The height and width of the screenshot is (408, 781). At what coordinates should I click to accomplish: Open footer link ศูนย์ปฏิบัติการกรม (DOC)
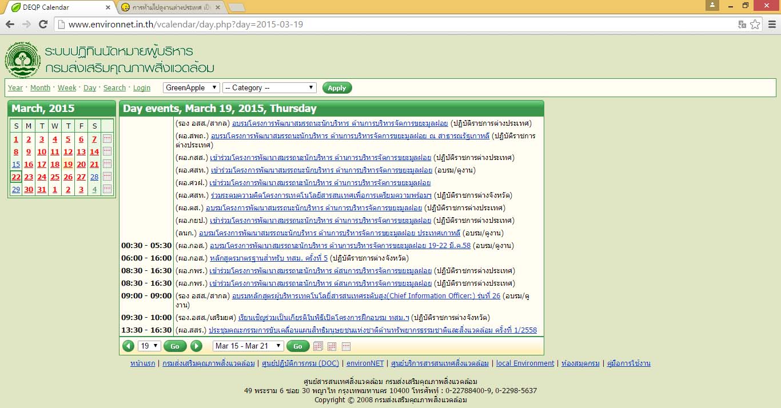300,363
